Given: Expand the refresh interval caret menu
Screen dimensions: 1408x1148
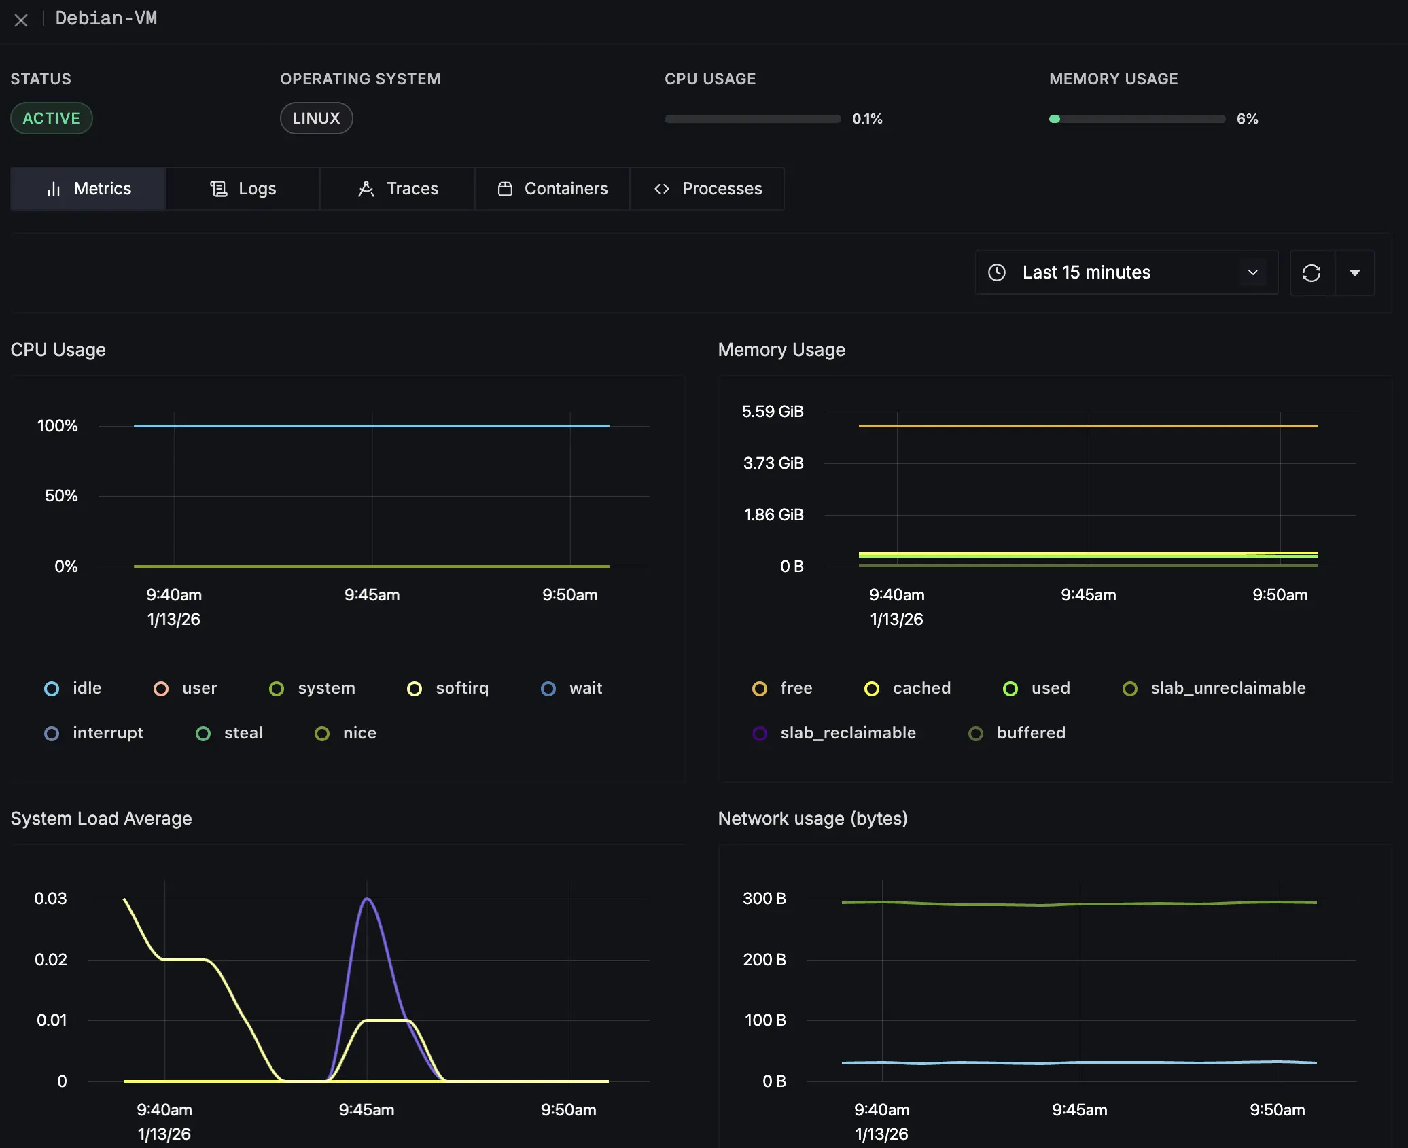Looking at the screenshot, I should [x=1354, y=273].
